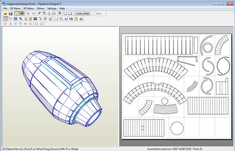Select the full circle pattern part

[x=177, y=128]
